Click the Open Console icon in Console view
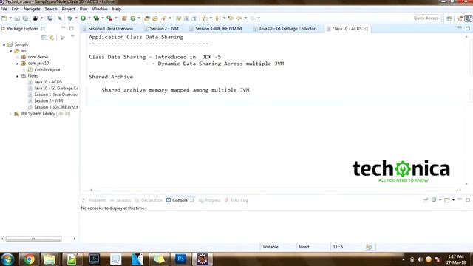The width and height of the screenshot is (473, 266). click(447, 200)
